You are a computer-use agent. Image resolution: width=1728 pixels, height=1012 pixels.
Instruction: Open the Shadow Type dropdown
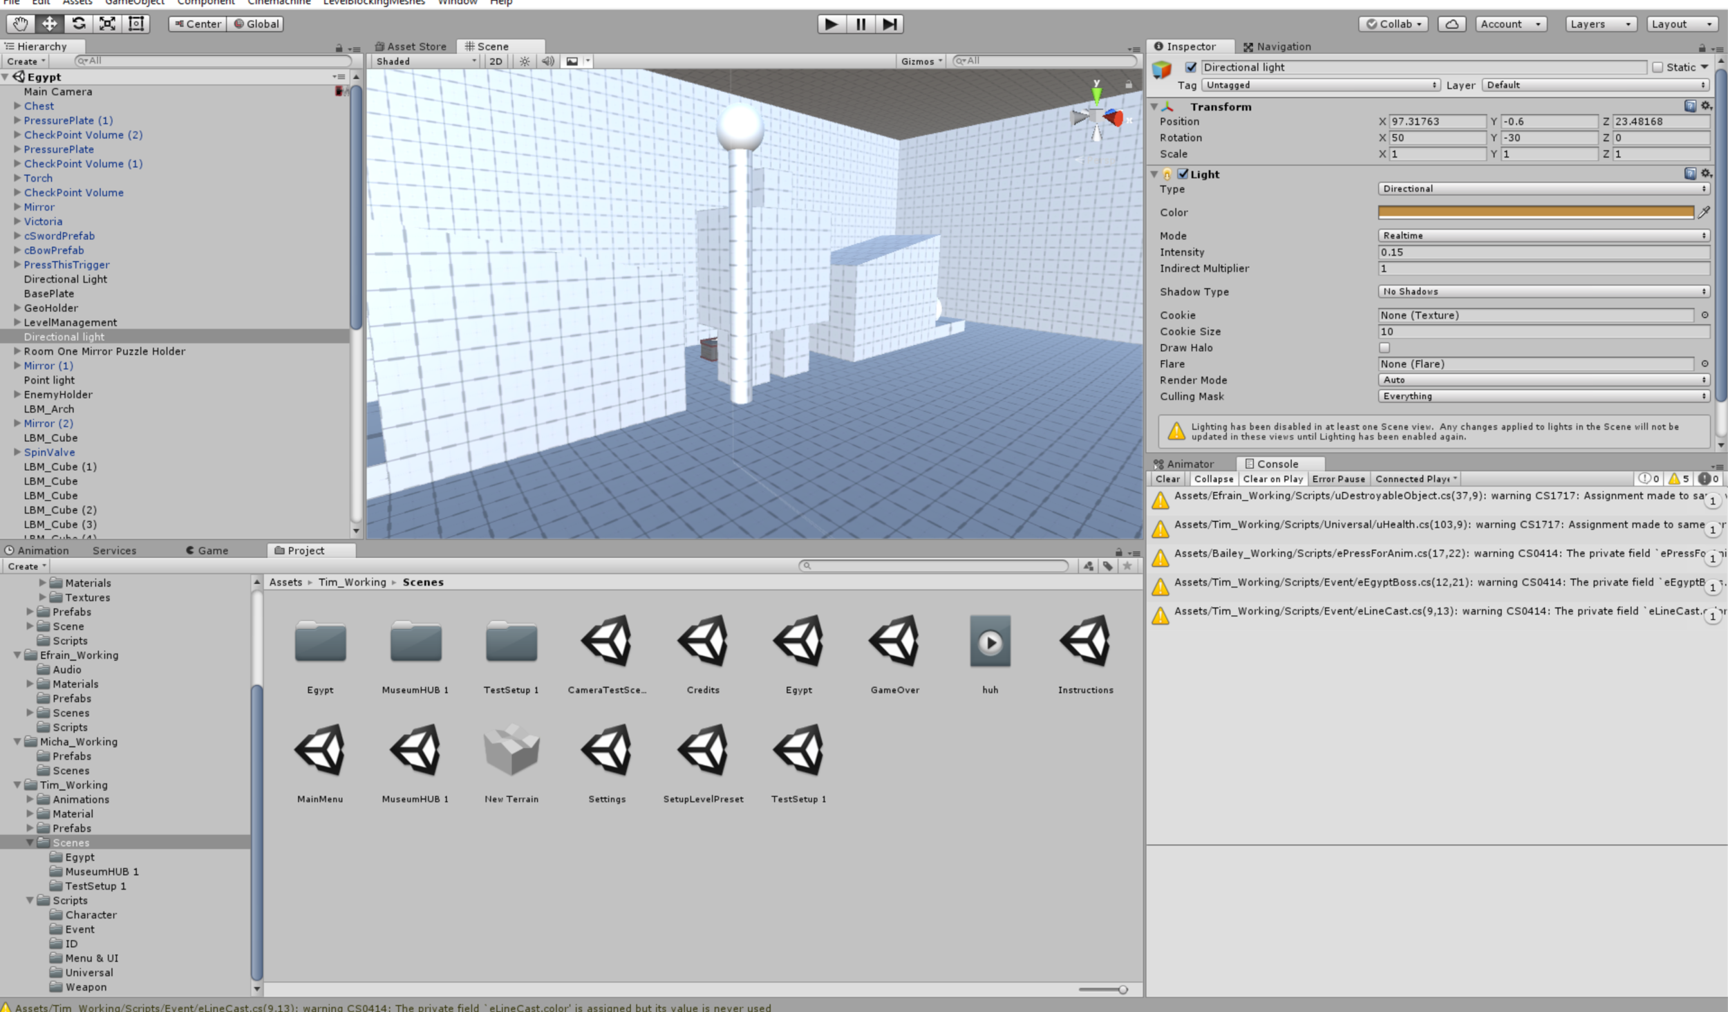(x=1543, y=292)
